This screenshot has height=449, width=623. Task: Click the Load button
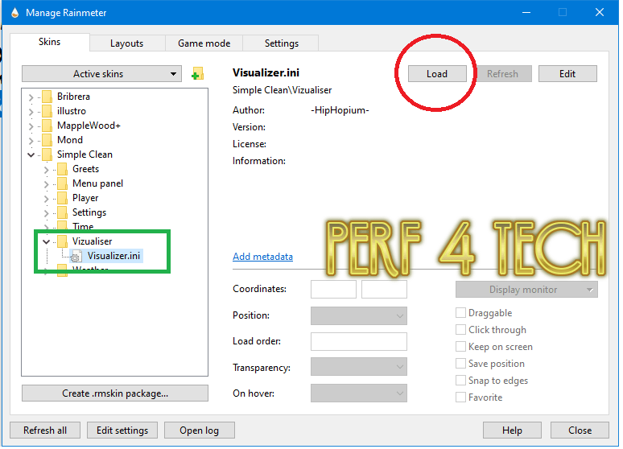(437, 74)
